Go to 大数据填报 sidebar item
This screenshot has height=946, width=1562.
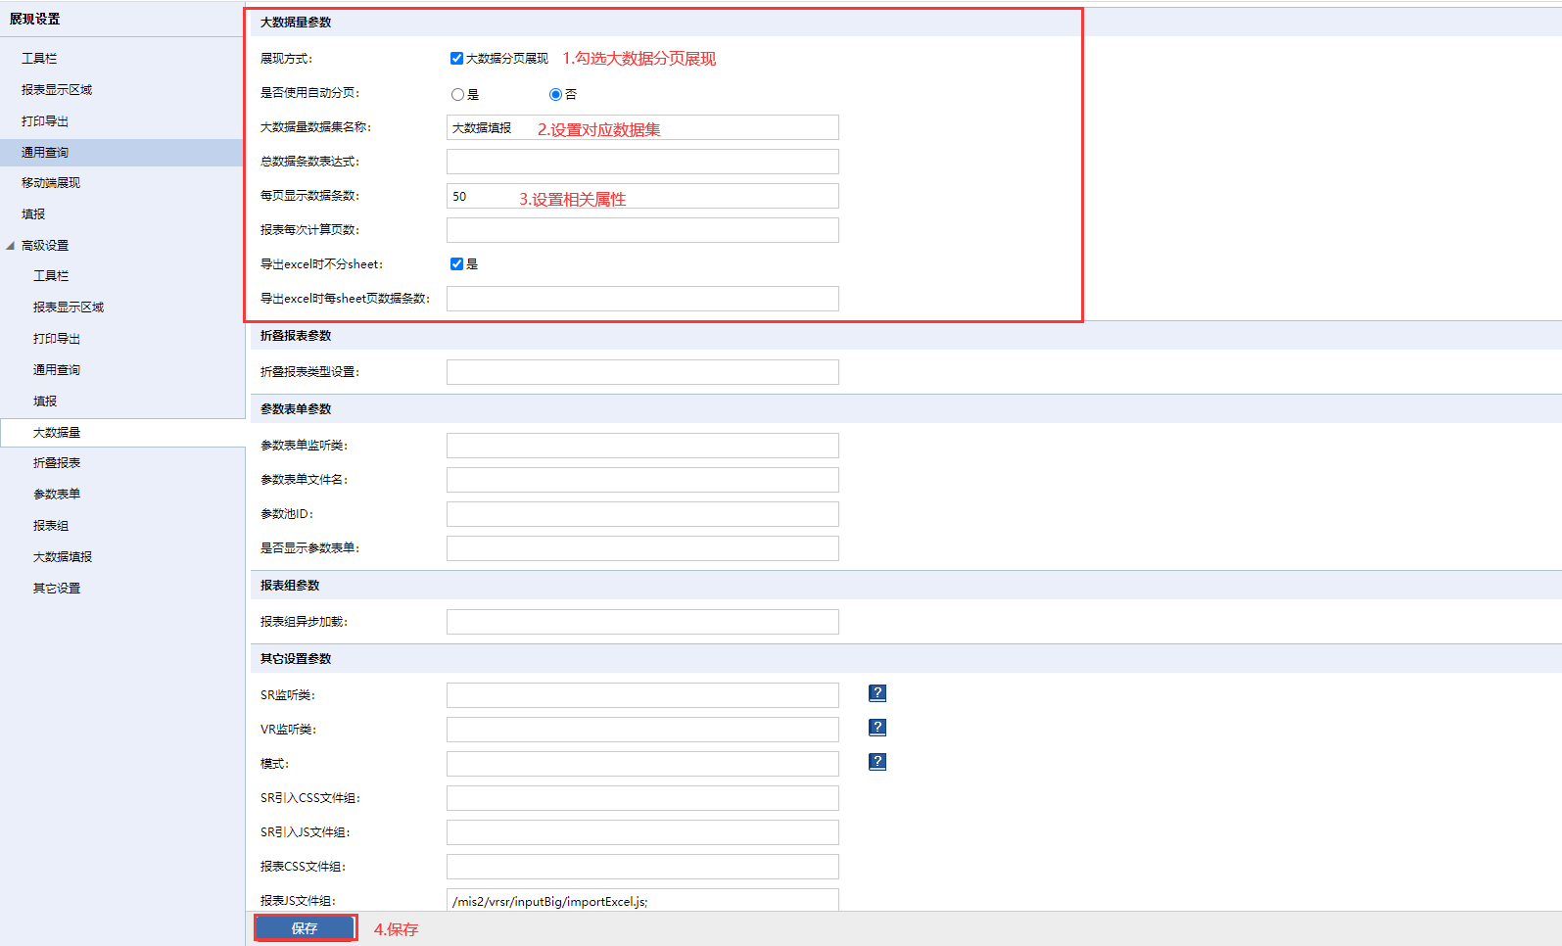pyautogui.click(x=63, y=557)
